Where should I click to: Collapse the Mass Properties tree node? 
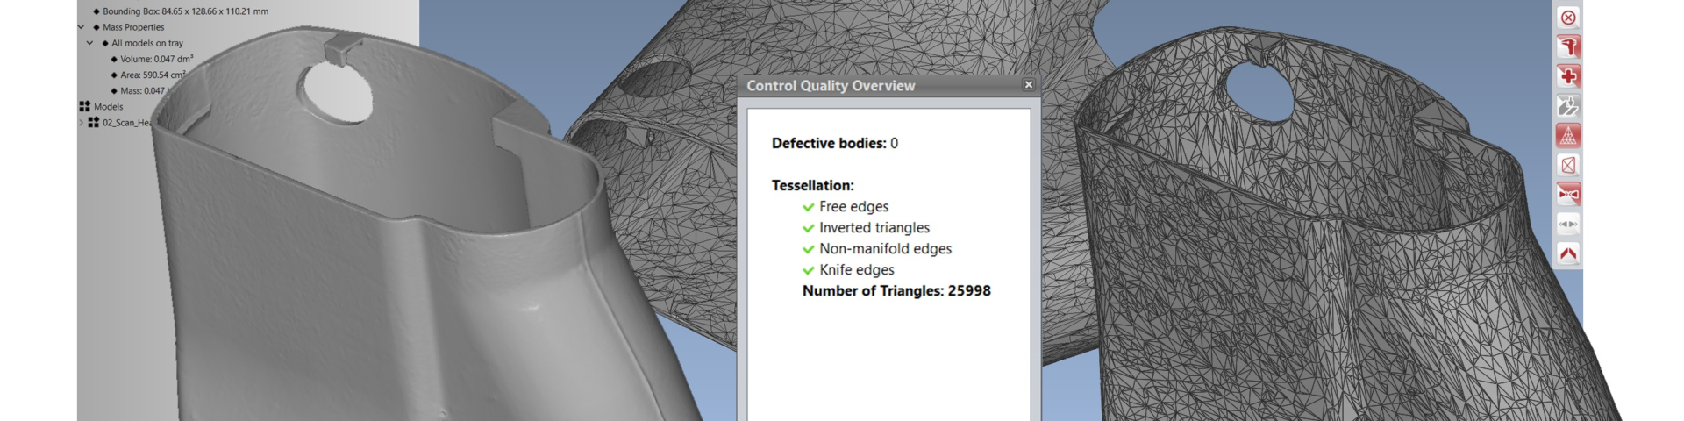(81, 27)
